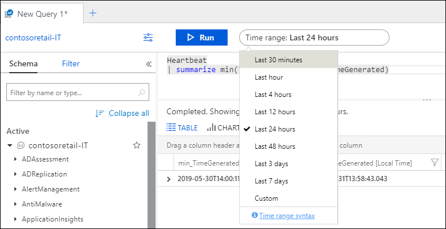Click the search magnifier in filter box
446x229 pixels.
tap(141, 92)
